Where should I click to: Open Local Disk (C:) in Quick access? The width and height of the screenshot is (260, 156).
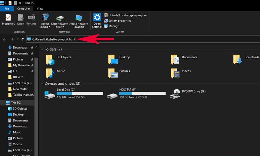coord(22,83)
